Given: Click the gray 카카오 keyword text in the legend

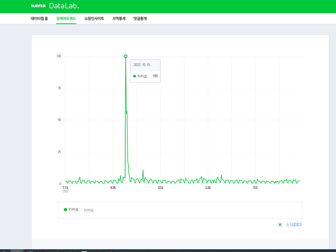Looking at the screenshot, I should (x=88, y=210).
